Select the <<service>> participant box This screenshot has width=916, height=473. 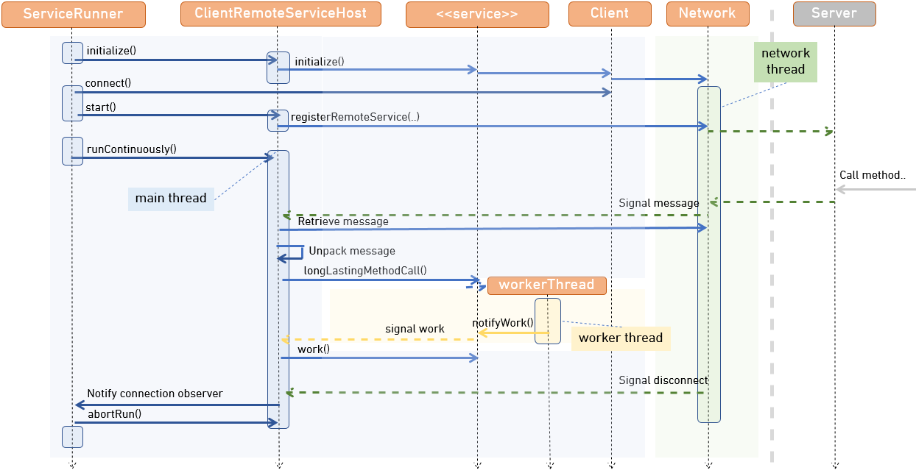click(477, 13)
